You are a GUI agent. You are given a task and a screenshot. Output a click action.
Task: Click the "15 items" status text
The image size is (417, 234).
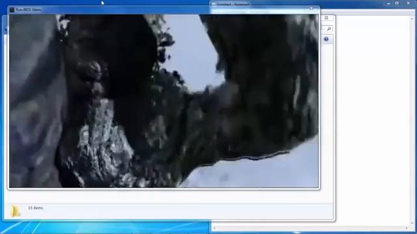click(36, 208)
